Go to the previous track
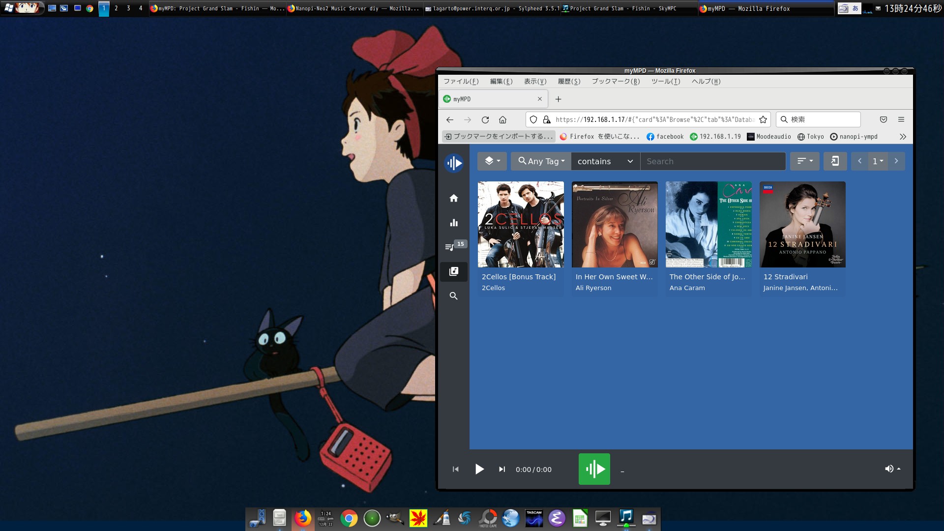Screen dimensions: 944x531 (x=455, y=469)
